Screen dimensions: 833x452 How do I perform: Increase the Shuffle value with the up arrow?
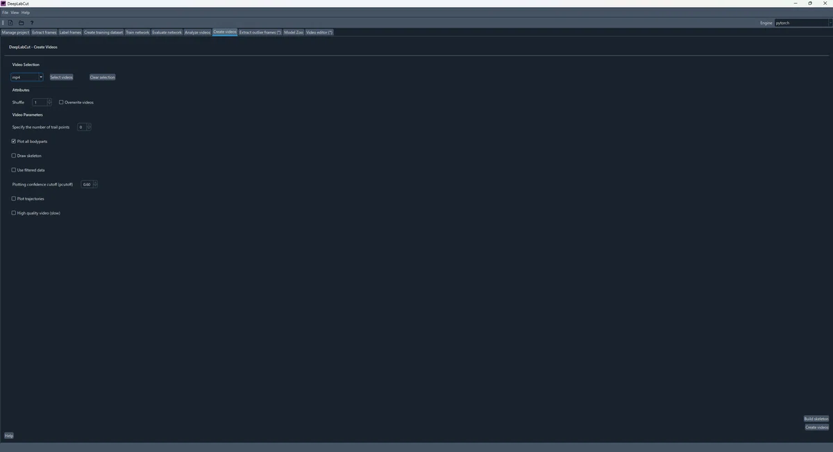pyautogui.click(x=49, y=101)
